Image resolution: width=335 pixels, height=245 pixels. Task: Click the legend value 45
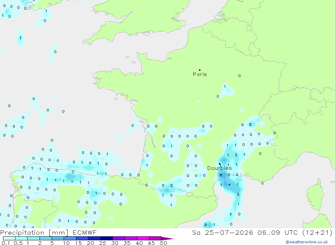tap(151, 243)
